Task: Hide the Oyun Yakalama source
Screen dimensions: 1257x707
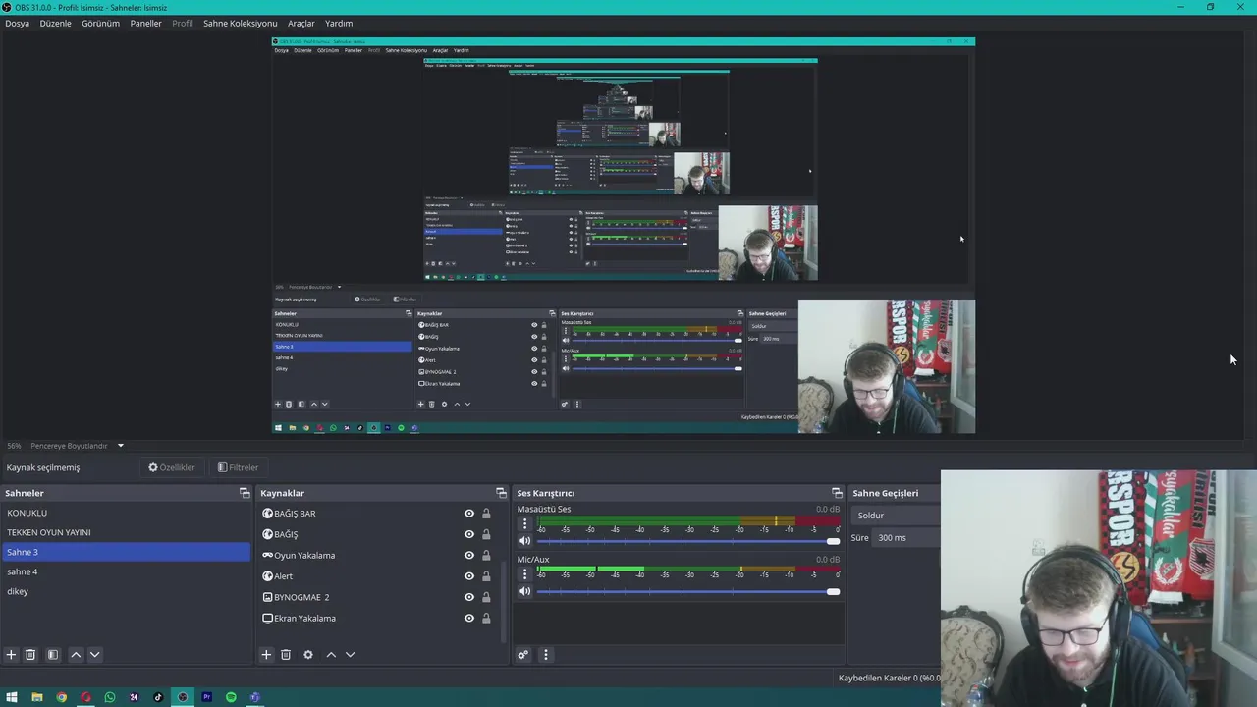Action: pos(469,555)
